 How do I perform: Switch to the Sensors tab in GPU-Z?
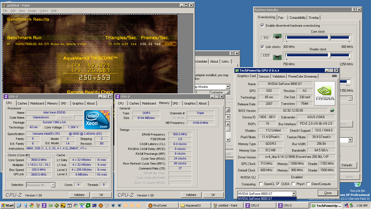(x=264, y=76)
